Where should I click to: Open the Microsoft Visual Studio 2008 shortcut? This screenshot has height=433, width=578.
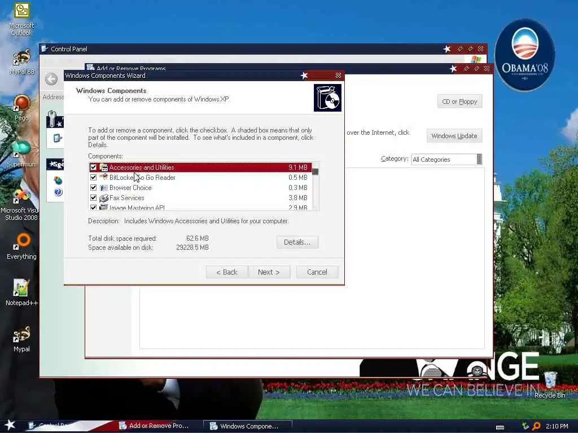coord(21,204)
